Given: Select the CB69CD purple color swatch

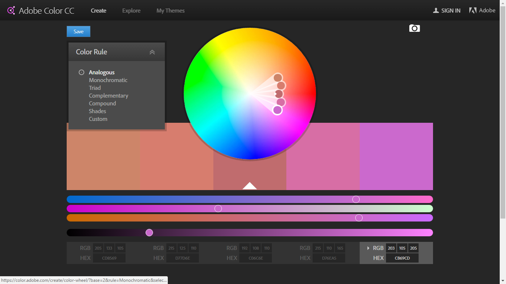Looking at the screenshot, I should pos(396,156).
